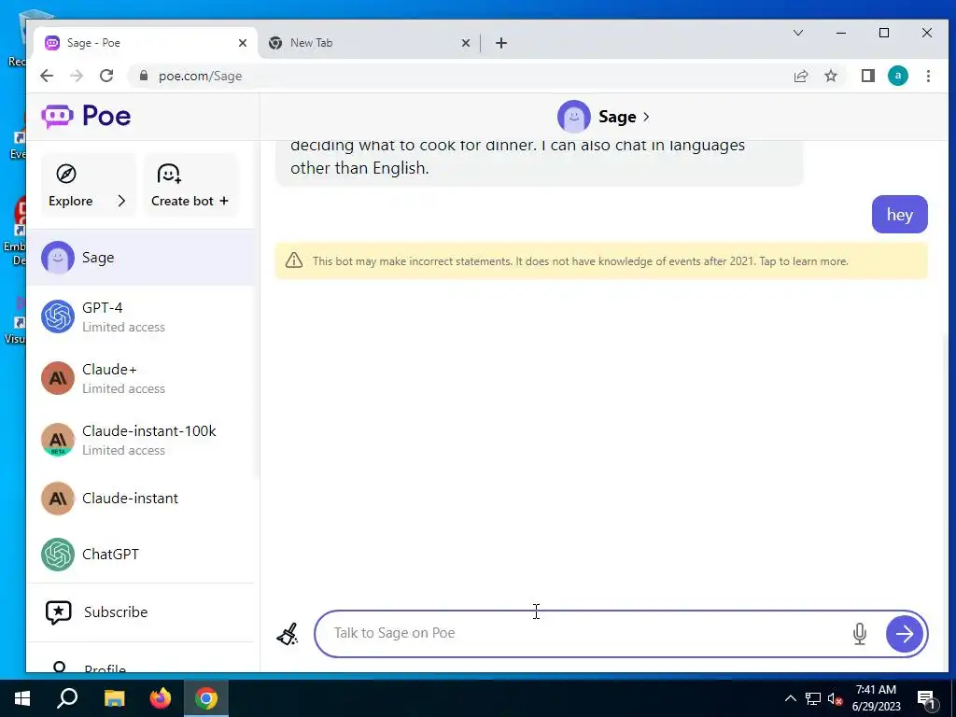
Task: Select the Claude-instant-100k beta avatar
Action: coord(58,440)
